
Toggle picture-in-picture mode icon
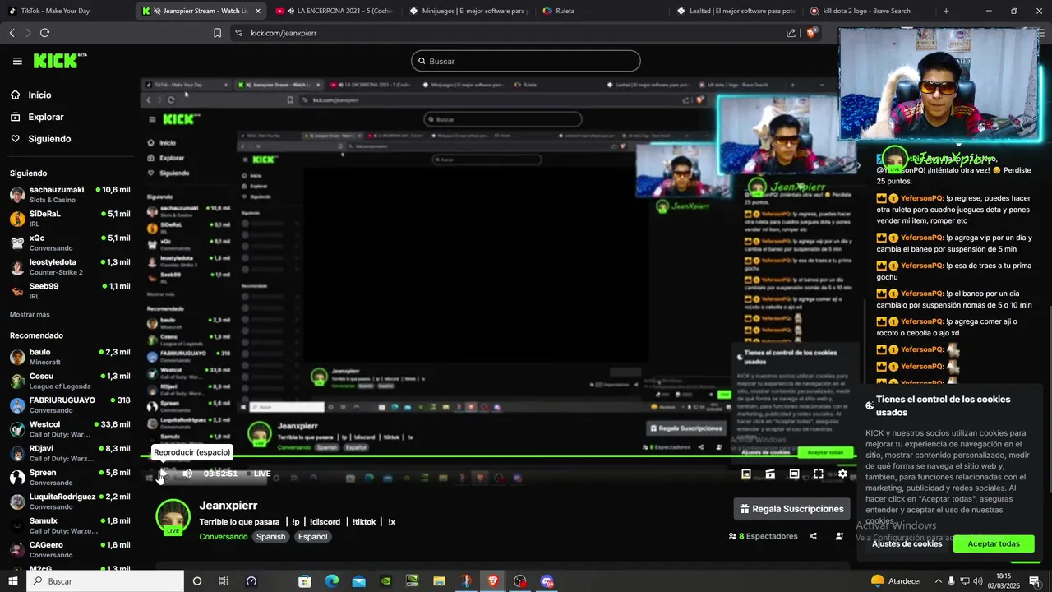pyautogui.click(x=746, y=474)
